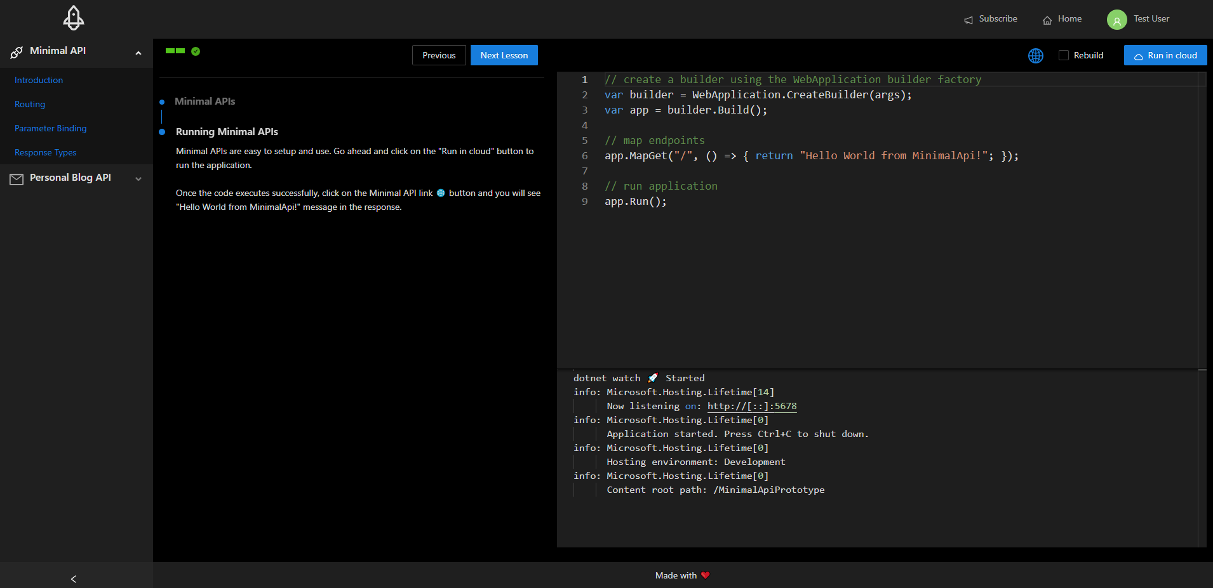Open the Test User avatar
The image size is (1213, 588).
pos(1117,20)
